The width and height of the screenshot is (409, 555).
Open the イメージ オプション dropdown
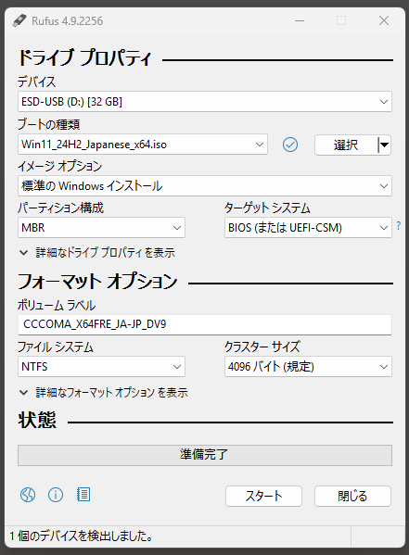205,186
